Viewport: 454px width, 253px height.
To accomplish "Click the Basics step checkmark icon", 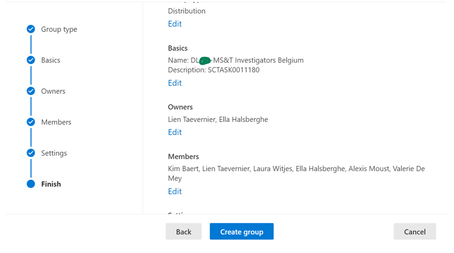I will 31,60.
